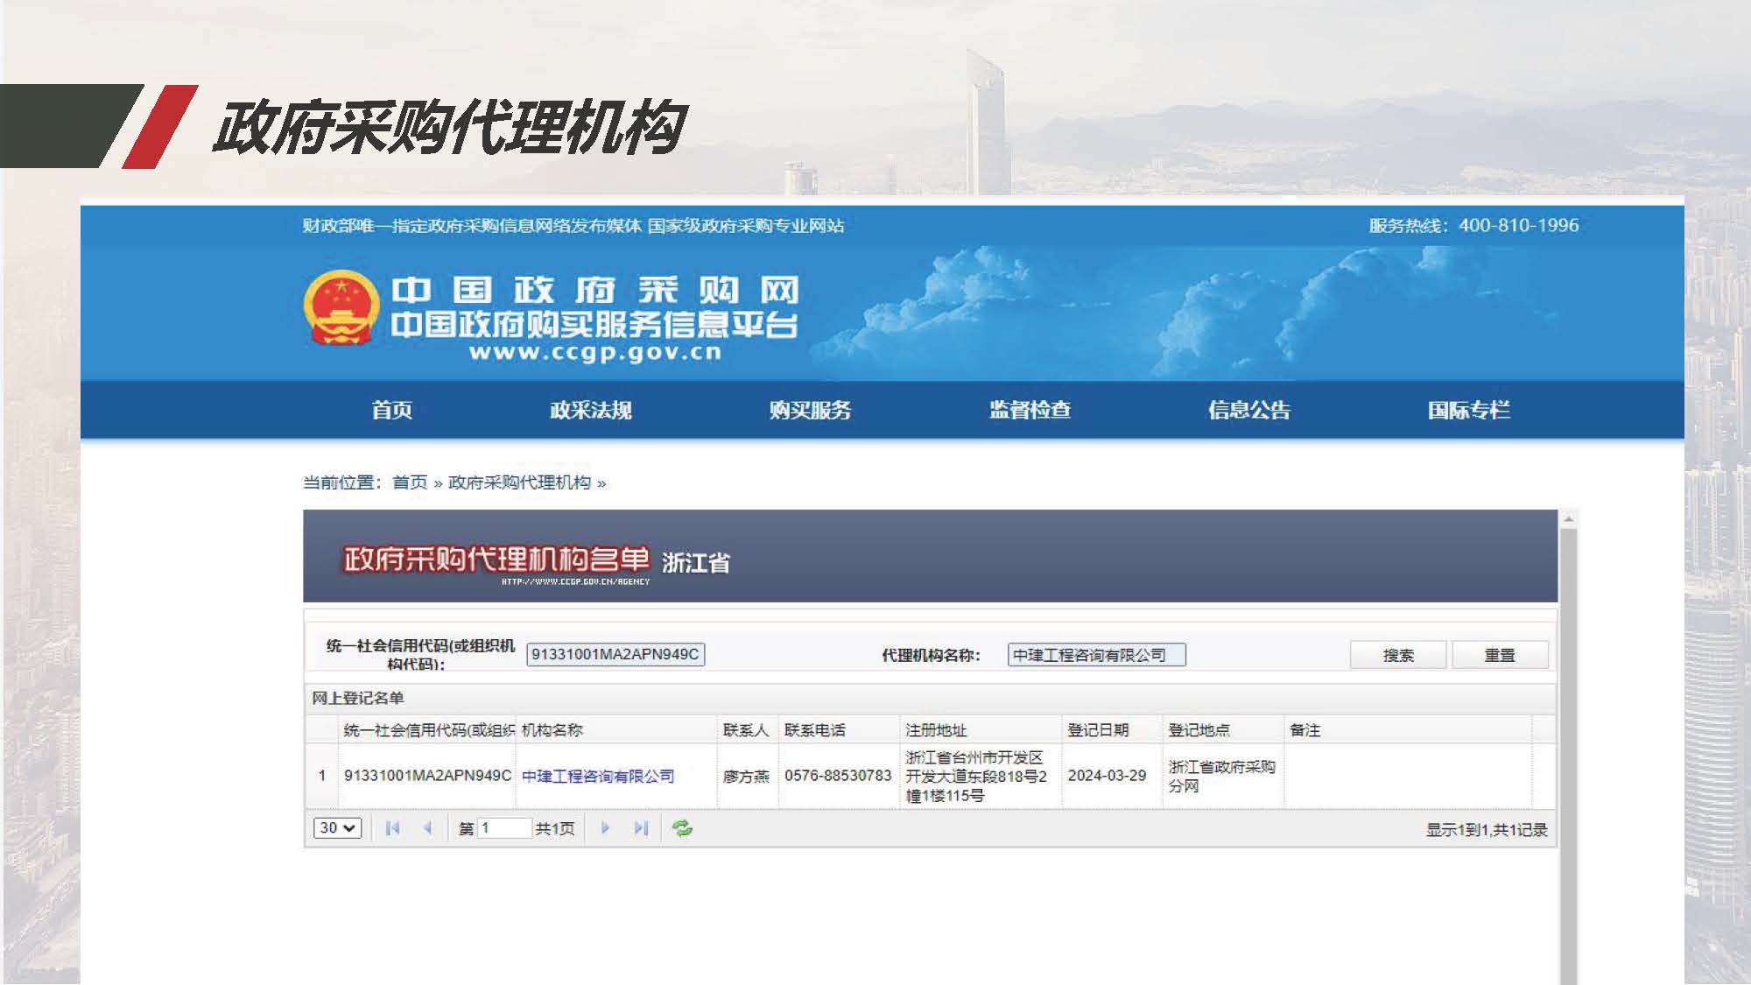The image size is (1751, 985).
Task: Sort by 机构名称 column header
Action: (x=616, y=730)
